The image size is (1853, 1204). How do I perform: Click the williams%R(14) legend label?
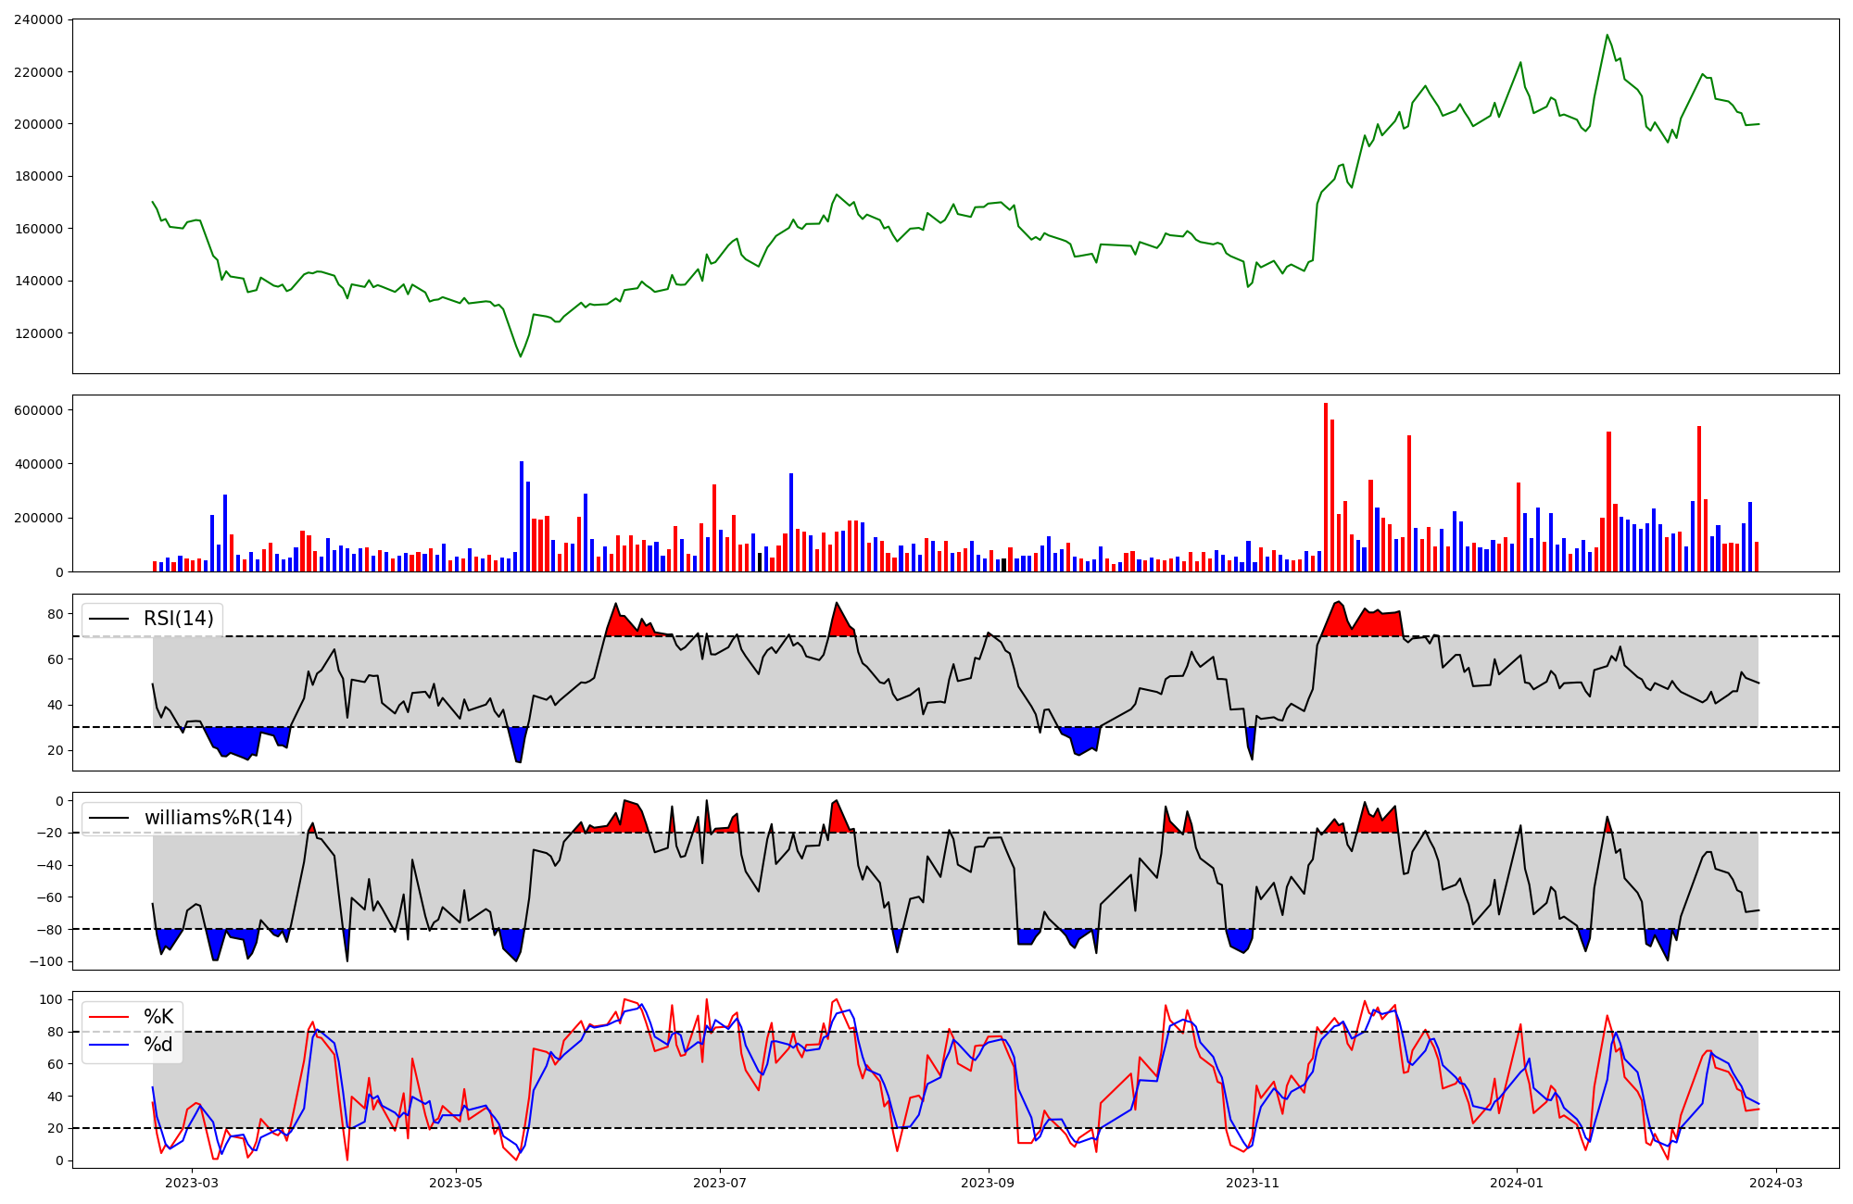pos(218,818)
